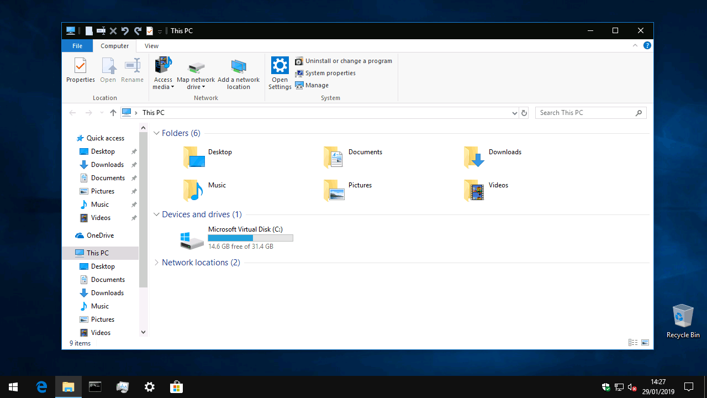Image resolution: width=707 pixels, height=398 pixels.
Task: Switch to large icons view layout
Action: 645,343
